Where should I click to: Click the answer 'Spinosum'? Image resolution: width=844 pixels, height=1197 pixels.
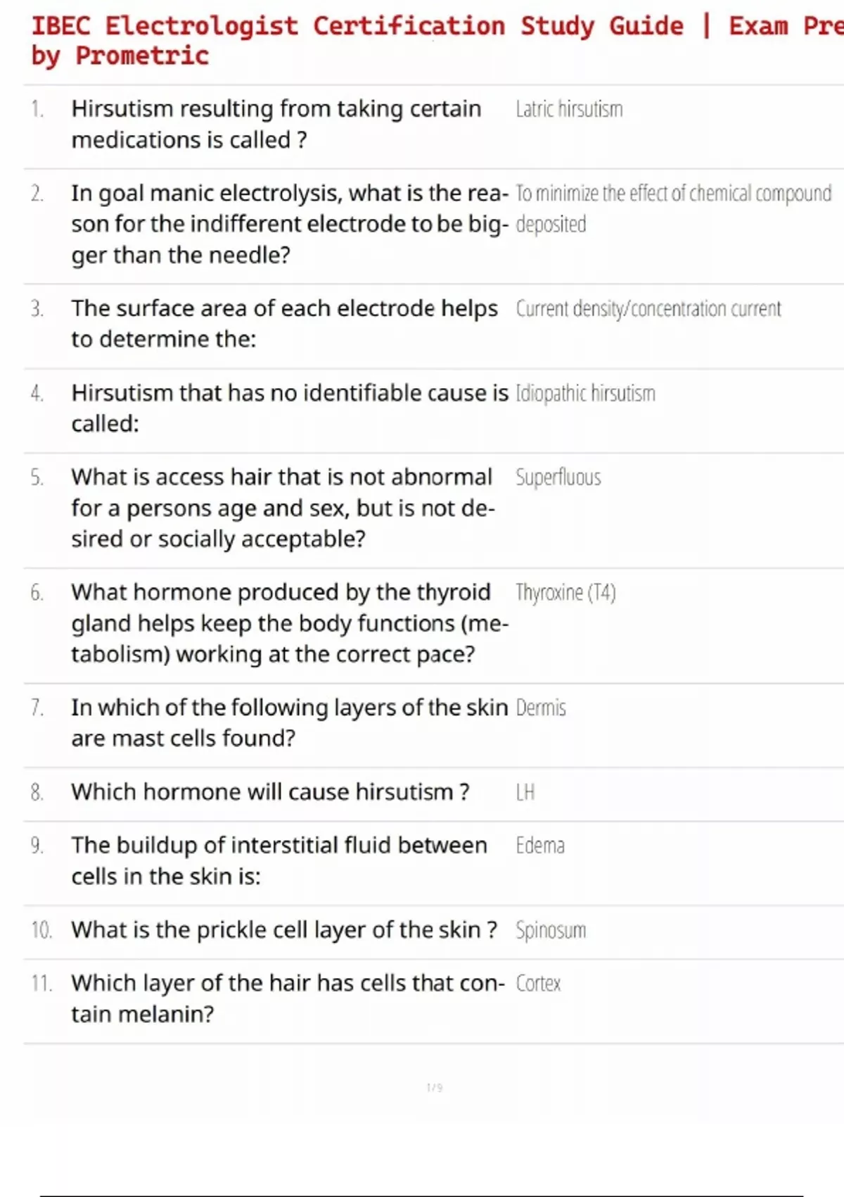tap(550, 930)
